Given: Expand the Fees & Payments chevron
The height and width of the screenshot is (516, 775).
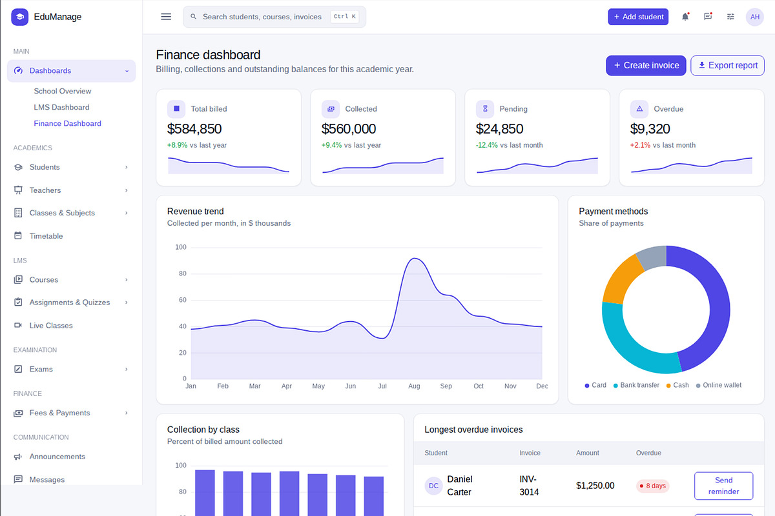Looking at the screenshot, I should tap(127, 413).
